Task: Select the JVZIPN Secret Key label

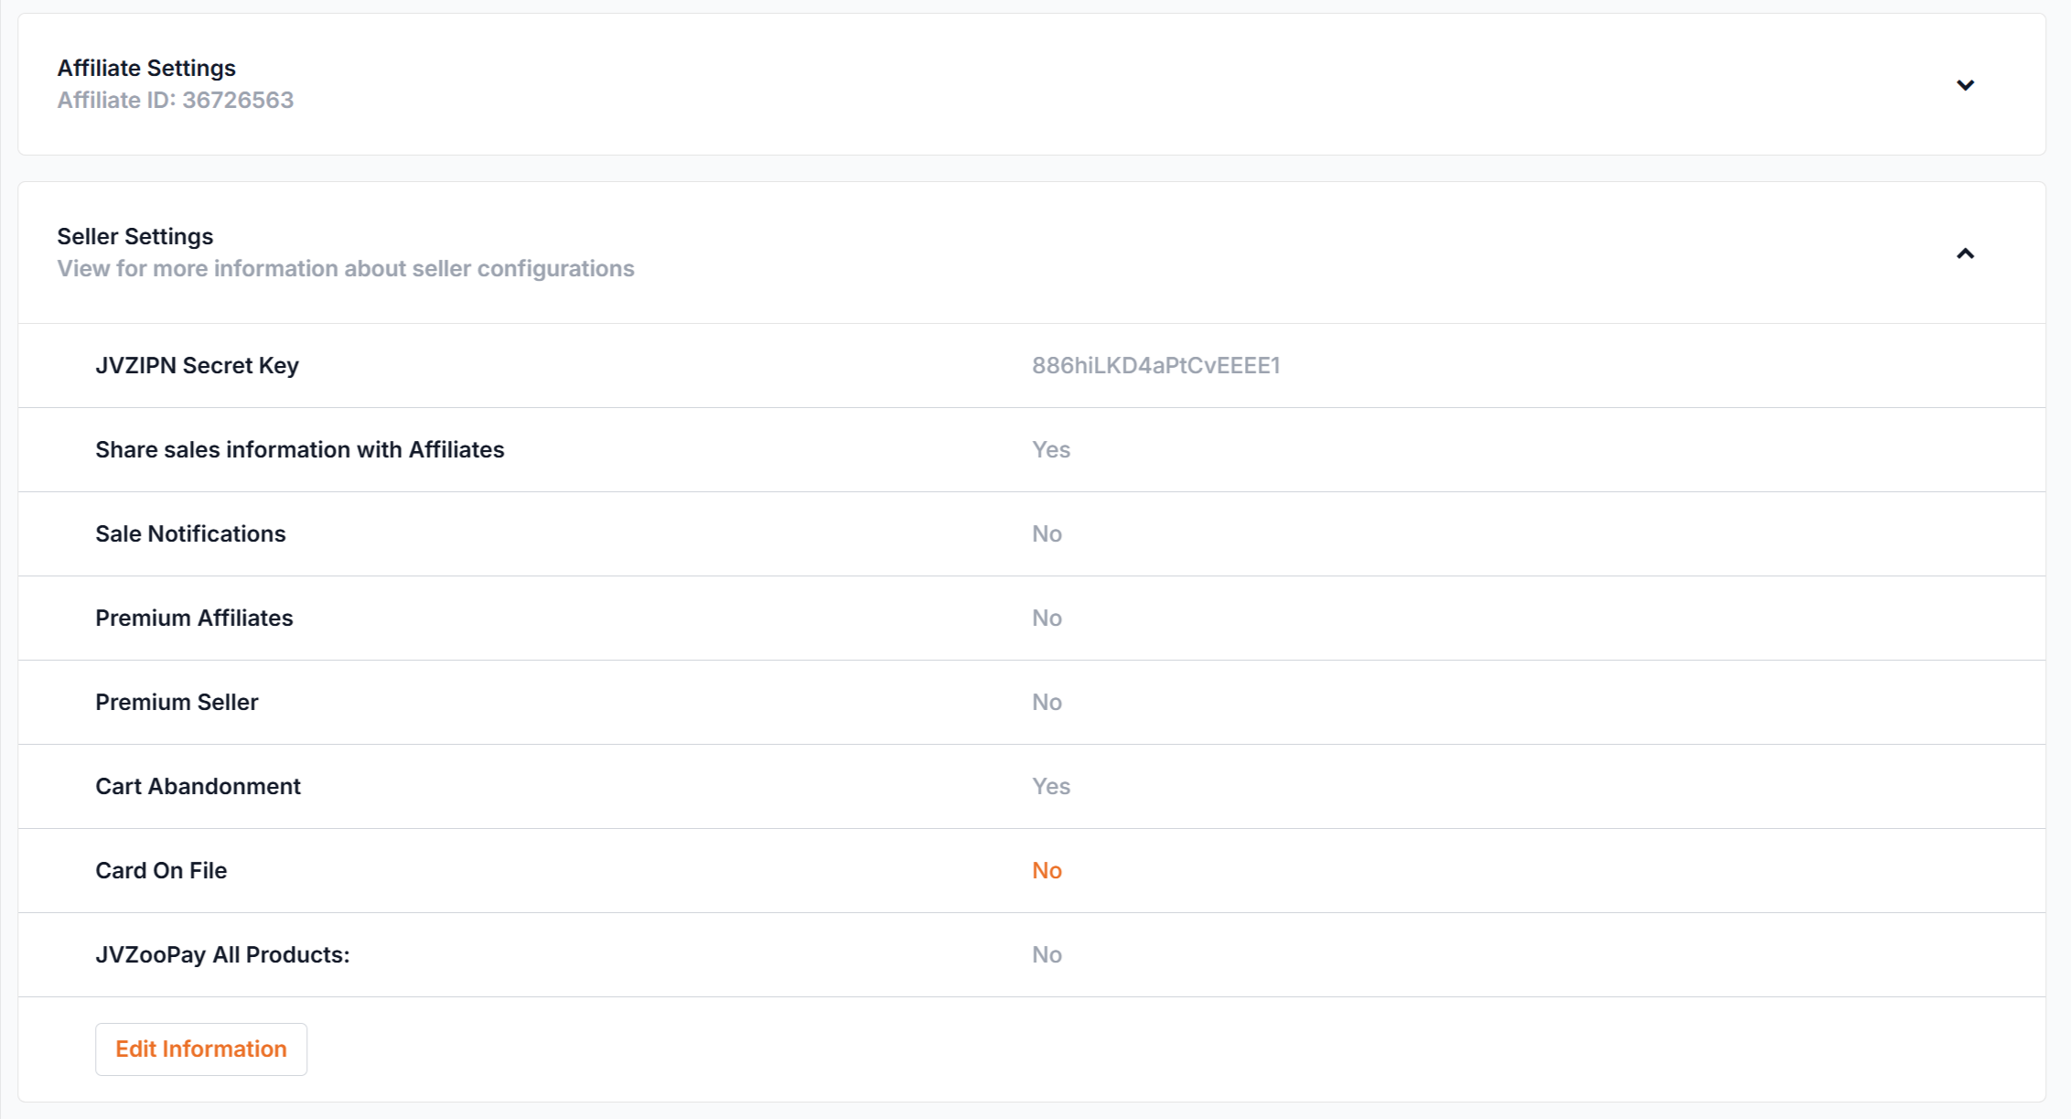Action: tap(198, 365)
